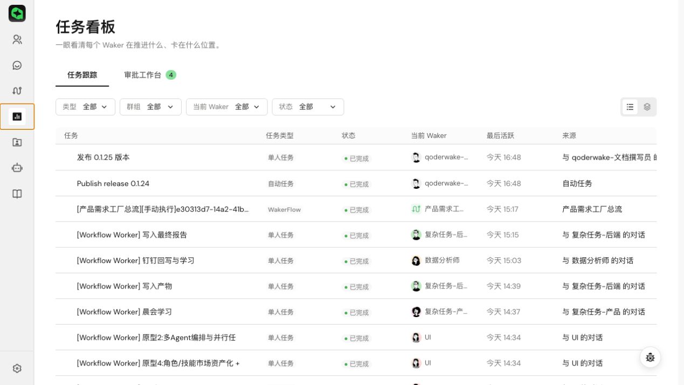Open task 原型2:多Agent编排与并行任
Screen dimensions: 684x385
point(156,338)
